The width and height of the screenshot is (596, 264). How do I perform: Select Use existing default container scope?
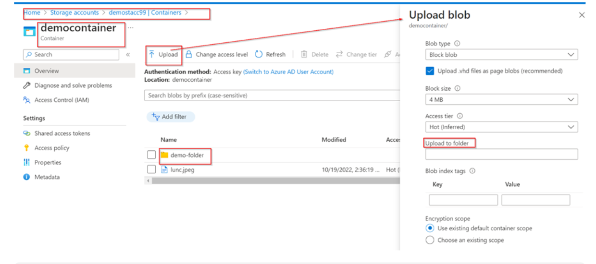(x=430, y=228)
